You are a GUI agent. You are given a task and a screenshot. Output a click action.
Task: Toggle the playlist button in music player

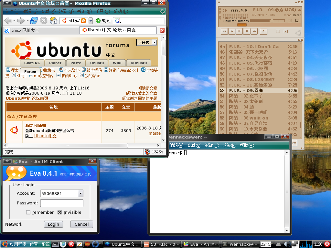(297, 21)
